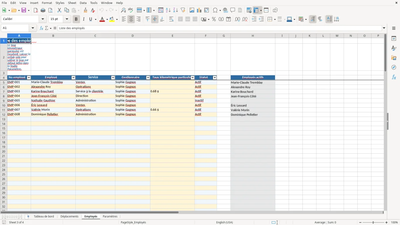Image resolution: width=400 pixels, height=225 pixels.
Task: Click the Background Color yellow highlight swatch
Action: 112,19
